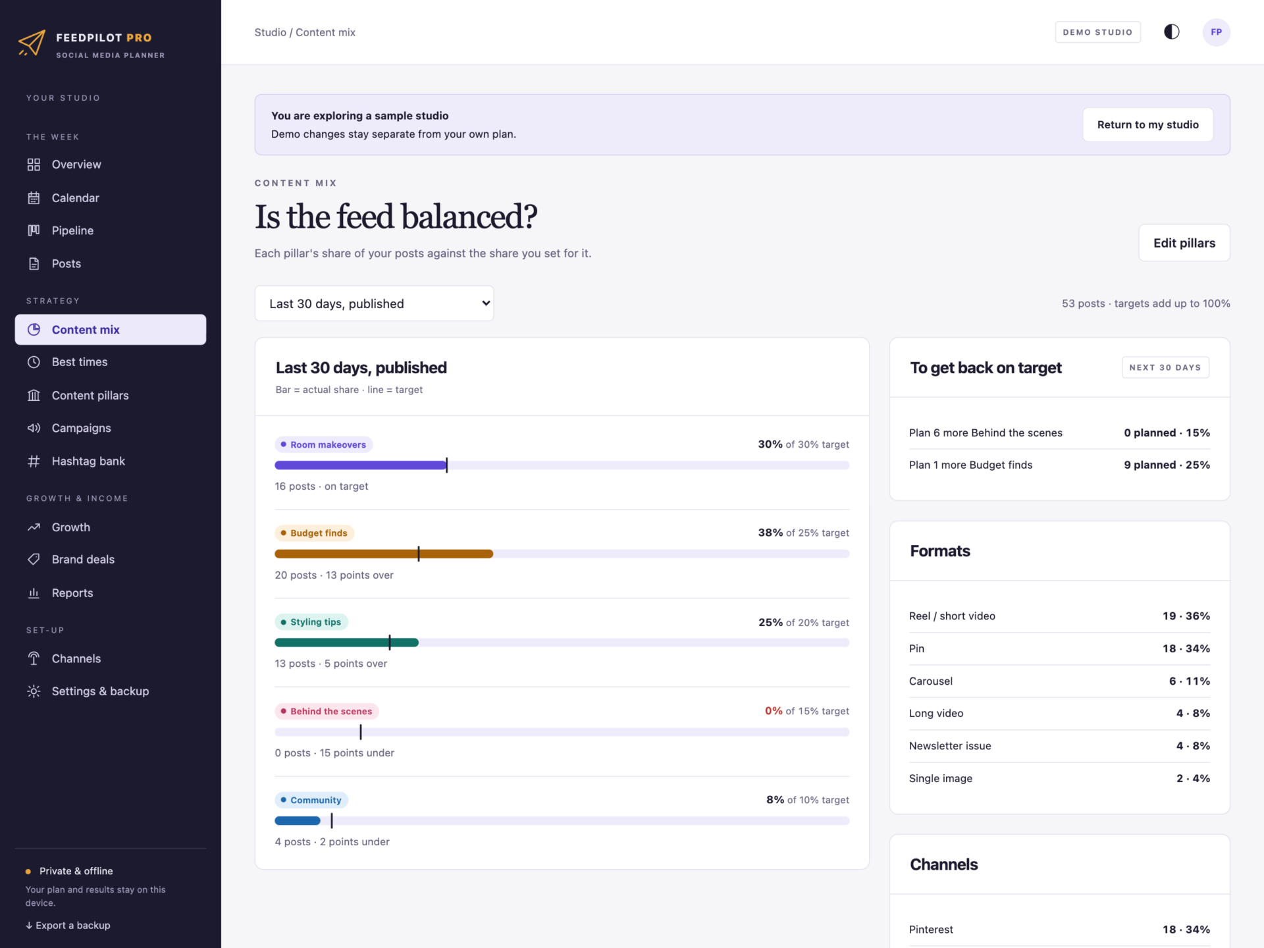Open Posts via its document icon
The image size is (1264, 948).
(34, 263)
